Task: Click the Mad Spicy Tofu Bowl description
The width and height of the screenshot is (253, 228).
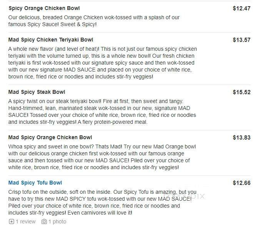Action: pyautogui.click(x=102, y=202)
